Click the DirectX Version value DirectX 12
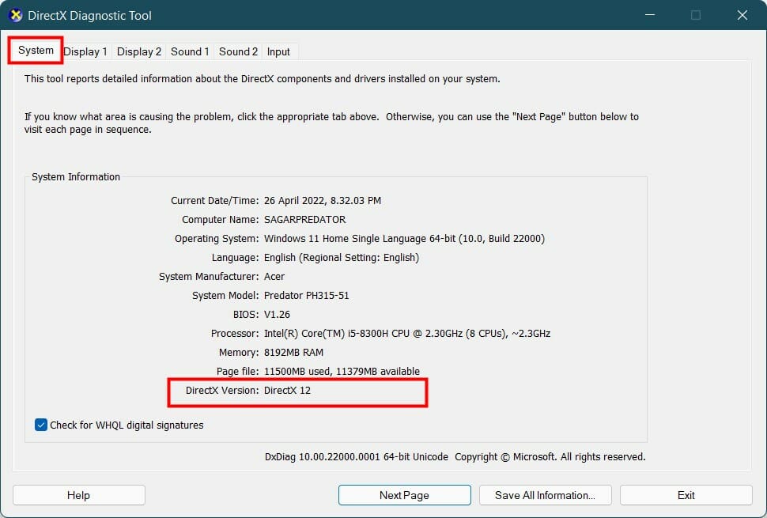767x518 pixels. tap(287, 391)
